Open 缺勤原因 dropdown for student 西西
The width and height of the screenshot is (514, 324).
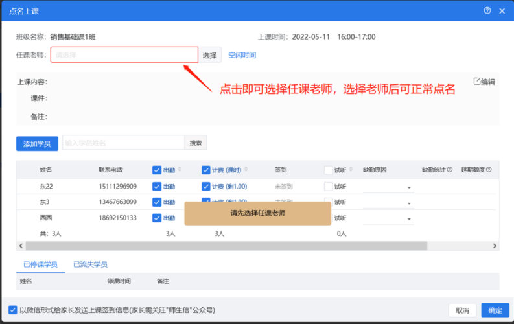pos(388,219)
